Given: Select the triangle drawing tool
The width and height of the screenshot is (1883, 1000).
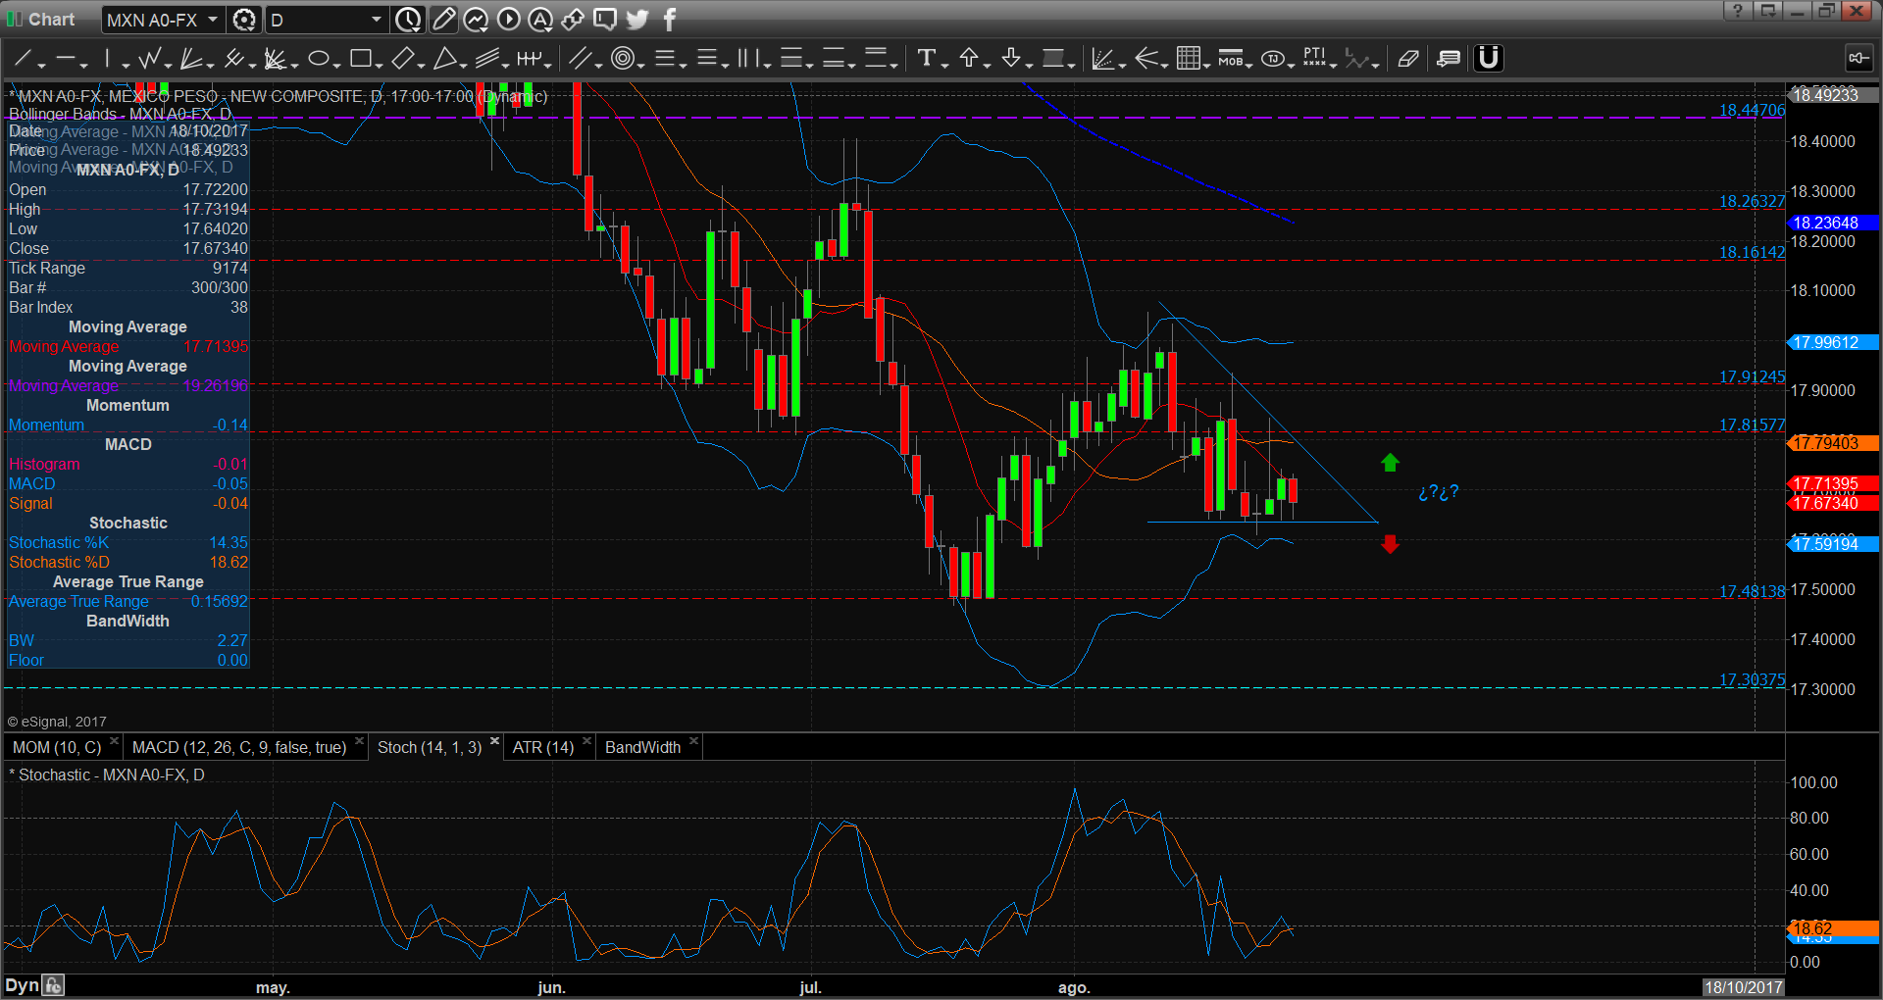Looking at the screenshot, I should click(445, 59).
